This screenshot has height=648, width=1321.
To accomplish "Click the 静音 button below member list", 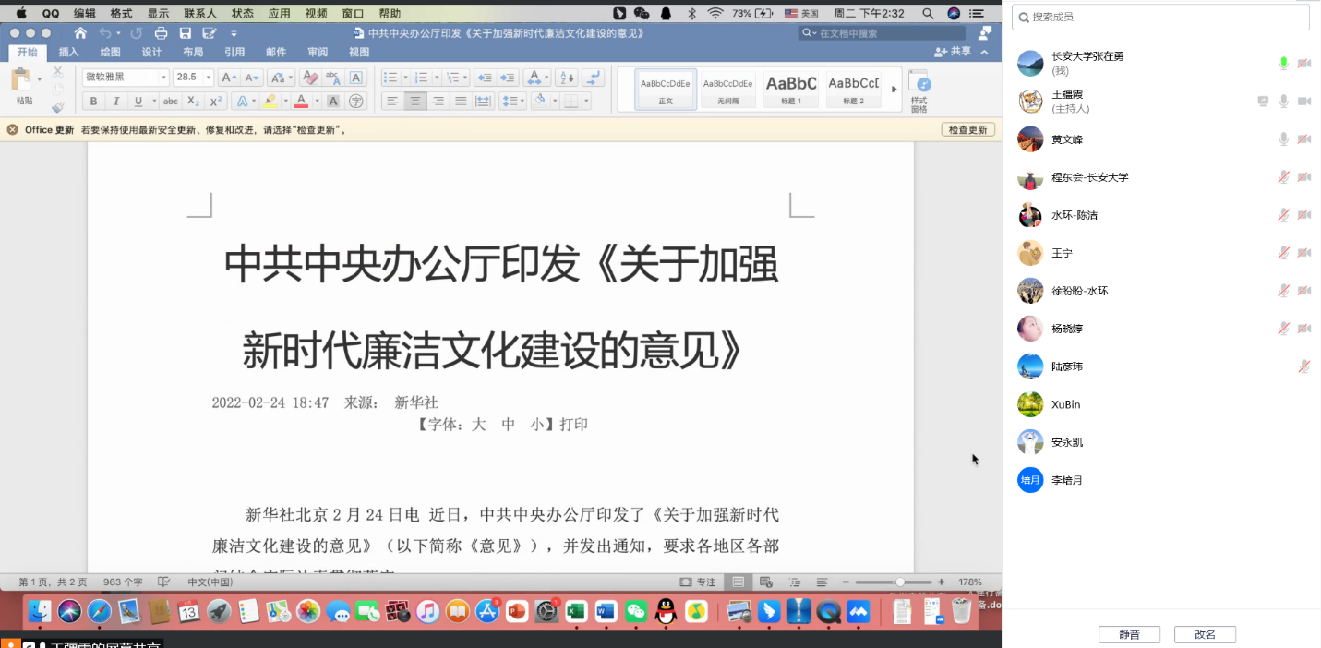I will tap(1129, 635).
